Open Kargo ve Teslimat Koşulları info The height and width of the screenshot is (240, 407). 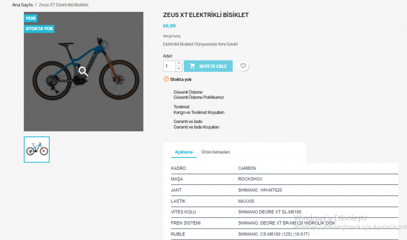tap(199, 112)
